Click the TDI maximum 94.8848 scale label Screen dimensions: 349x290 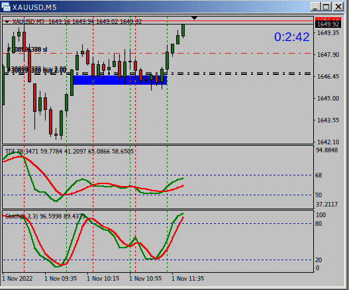(x=326, y=150)
